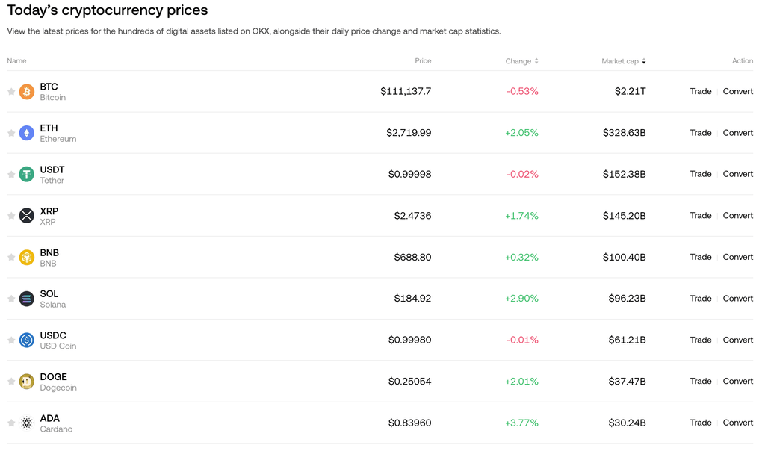Click the Dogecoin logo icon
765x451 pixels.
pyautogui.click(x=27, y=382)
